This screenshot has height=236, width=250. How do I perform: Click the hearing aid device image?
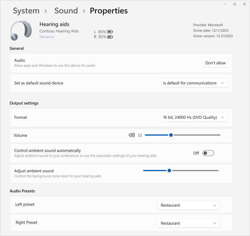[x=20, y=30]
